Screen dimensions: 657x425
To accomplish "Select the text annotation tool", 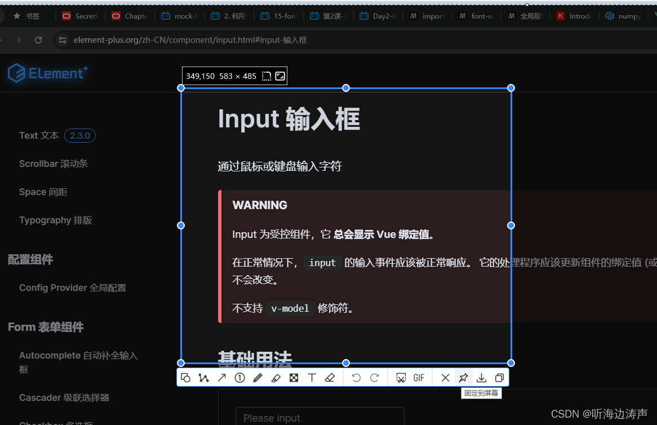I will (312, 378).
